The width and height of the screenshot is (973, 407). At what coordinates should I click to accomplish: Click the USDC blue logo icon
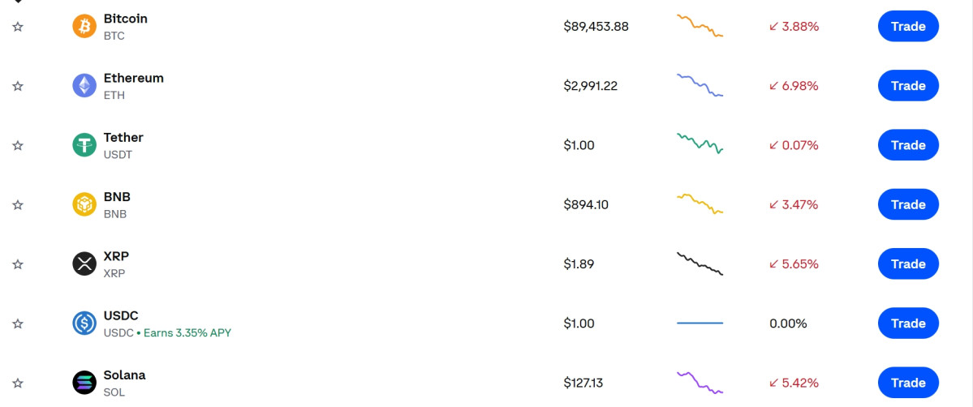click(84, 323)
